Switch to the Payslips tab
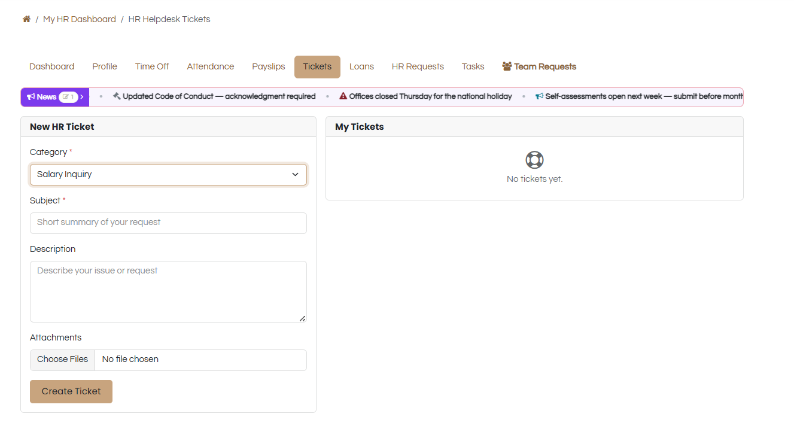Screen dimensions: 794x441 click(x=269, y=67)
